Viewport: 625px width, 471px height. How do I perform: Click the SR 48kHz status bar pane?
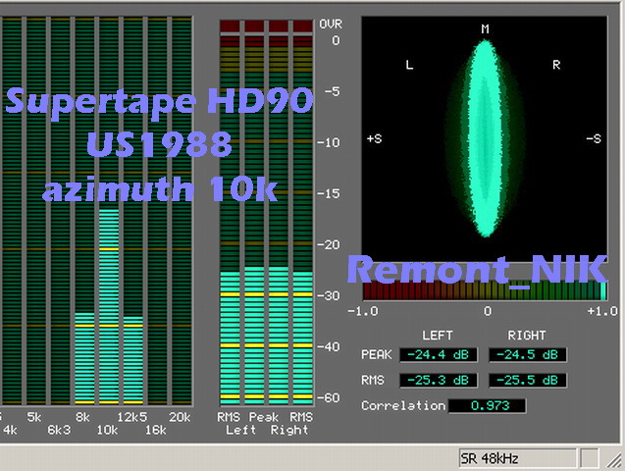tap(516, 458)
